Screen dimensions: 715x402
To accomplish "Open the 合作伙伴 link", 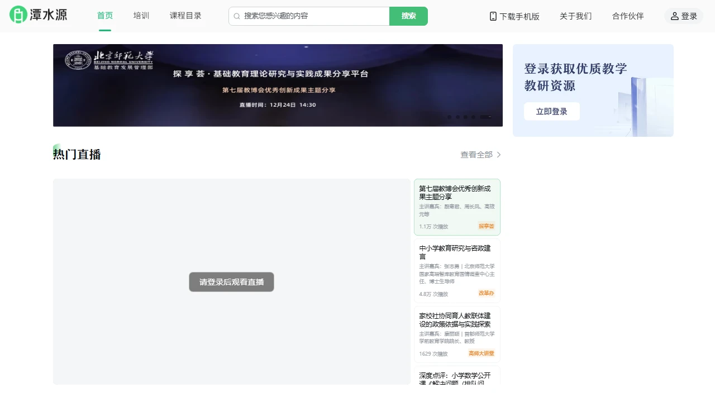I will [x=627, y=16].
